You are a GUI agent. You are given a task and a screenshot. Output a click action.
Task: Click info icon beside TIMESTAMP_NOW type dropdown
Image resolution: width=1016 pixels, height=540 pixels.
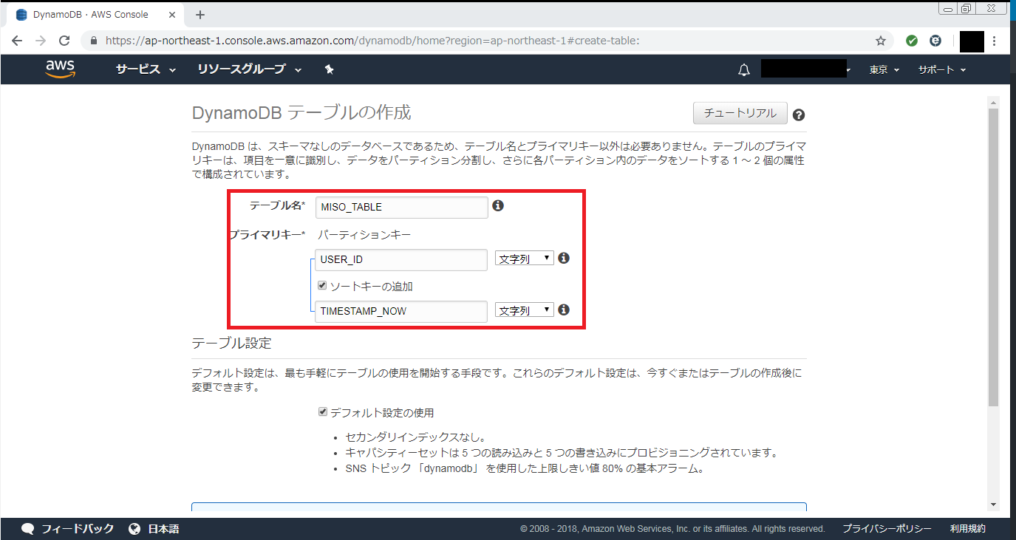coord(564,310)
